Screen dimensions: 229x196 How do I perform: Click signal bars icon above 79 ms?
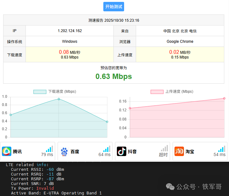click(x=49, y=149)
